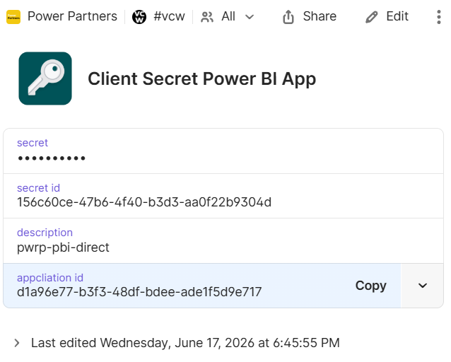
Task: Open the dropdown arrow beside the Copy button
Action: click(423, 286)
